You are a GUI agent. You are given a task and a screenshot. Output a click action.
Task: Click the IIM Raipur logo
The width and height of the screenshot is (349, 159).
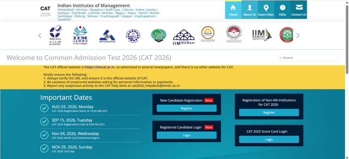234,34
